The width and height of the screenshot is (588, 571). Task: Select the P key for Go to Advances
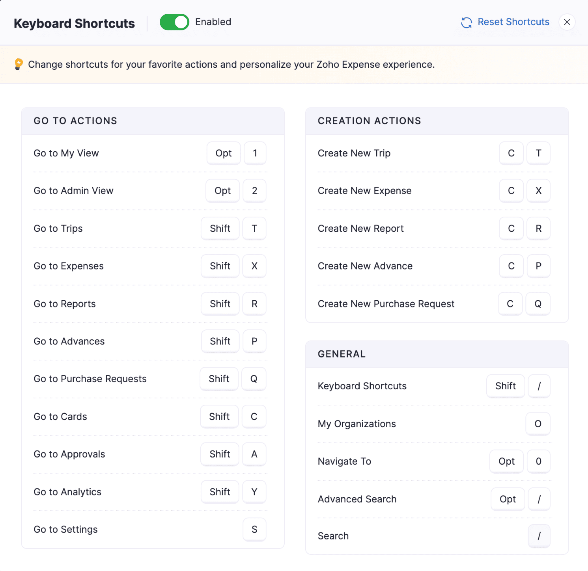254,341
